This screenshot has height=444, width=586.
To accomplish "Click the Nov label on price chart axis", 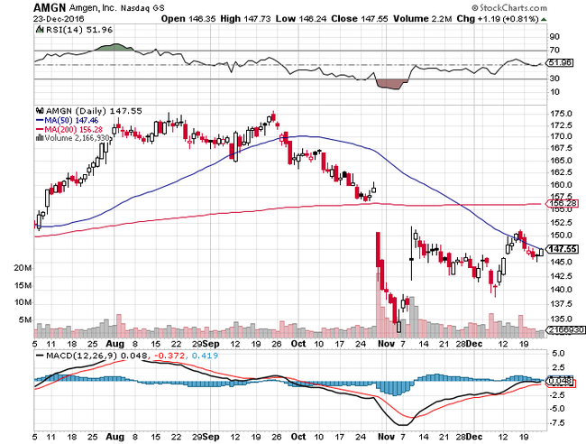I will (386, 344).
